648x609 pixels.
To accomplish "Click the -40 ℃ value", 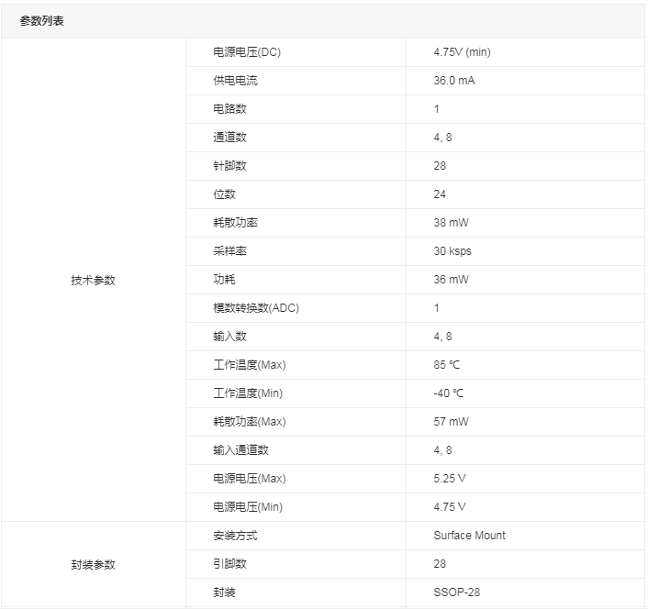I will tap(449, 393).
